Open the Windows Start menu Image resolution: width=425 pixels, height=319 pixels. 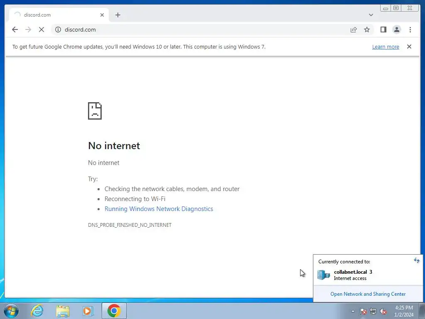11,311
